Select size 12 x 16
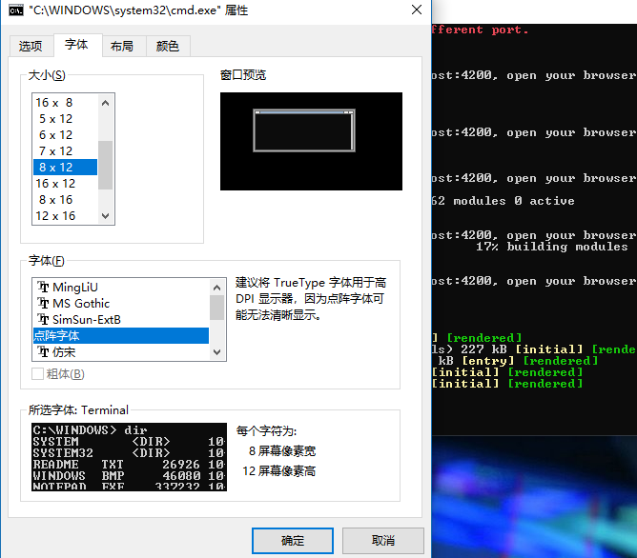The height and width of the screenshot is (558, 637). click(65, 216)
